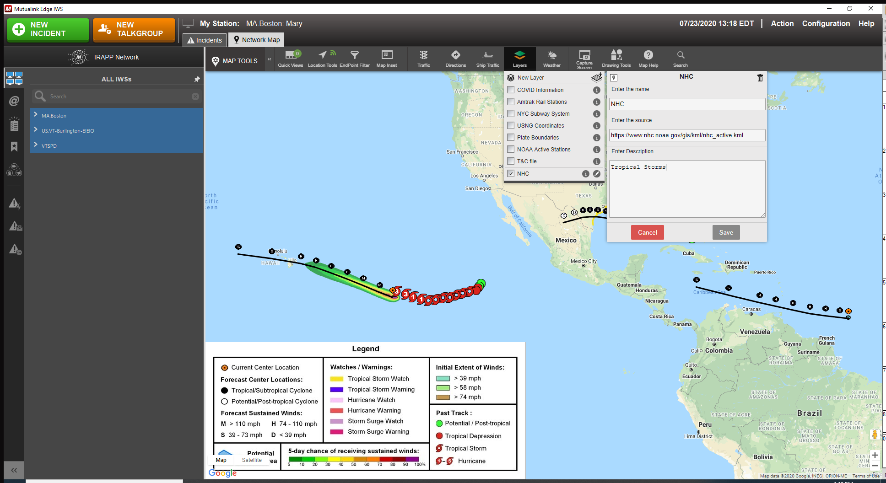Viewport: 886px width, 483px height.
Task: Open Map Help
Action: [648, 59]
